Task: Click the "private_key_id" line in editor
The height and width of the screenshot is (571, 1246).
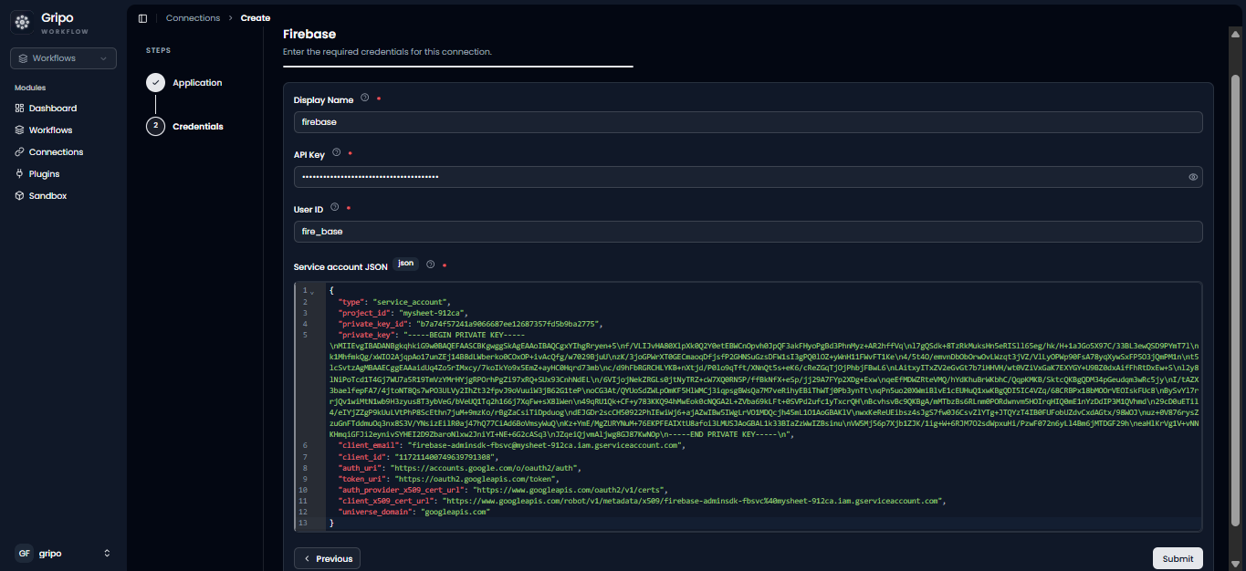Action: [471, 324]
